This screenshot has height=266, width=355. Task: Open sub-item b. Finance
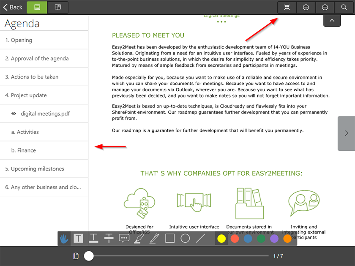tap(44, 150)
